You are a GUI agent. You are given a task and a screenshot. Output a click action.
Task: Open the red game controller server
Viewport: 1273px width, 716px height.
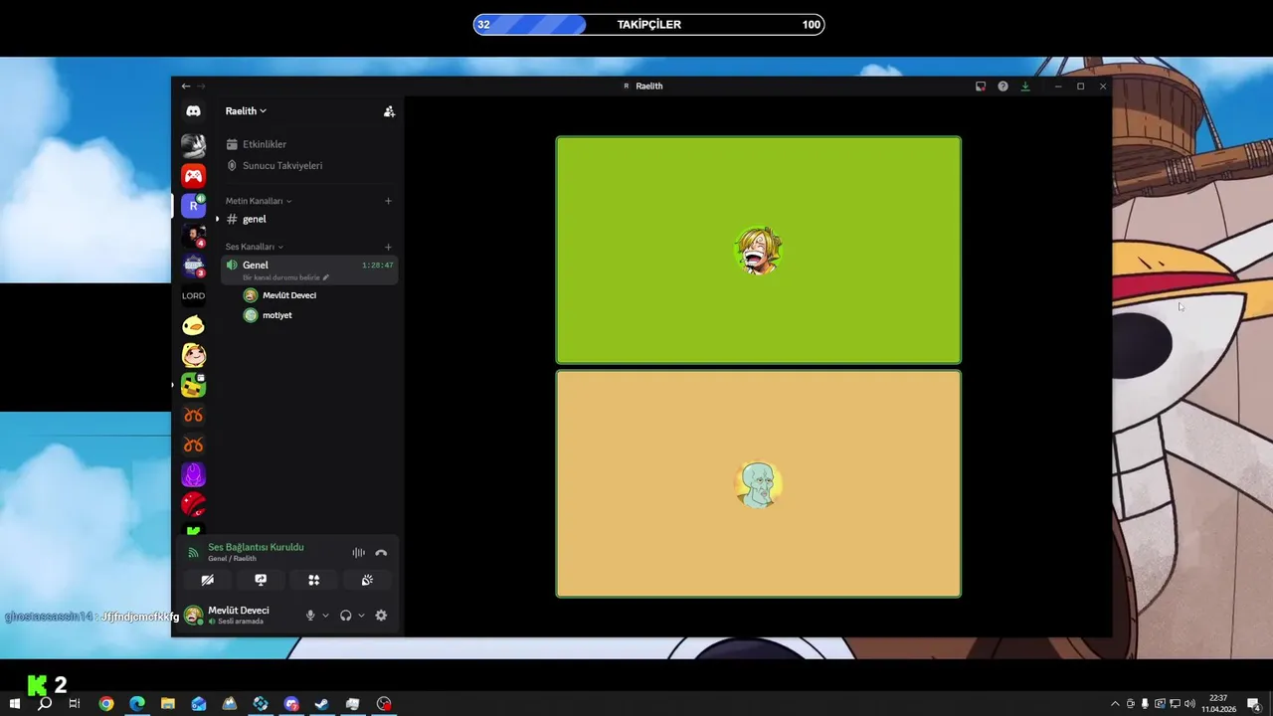click(193, 176)
